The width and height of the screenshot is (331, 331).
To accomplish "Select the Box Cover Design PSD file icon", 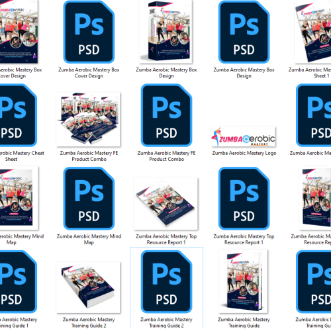I will pos(89,32).
